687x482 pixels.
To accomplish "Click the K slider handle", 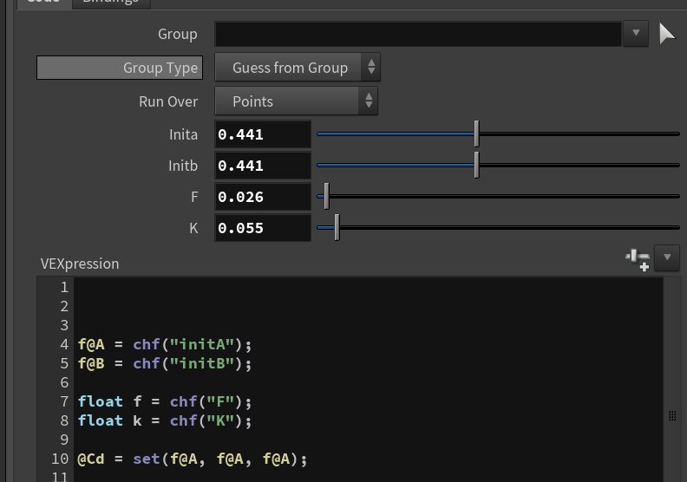I will (337, 228).
